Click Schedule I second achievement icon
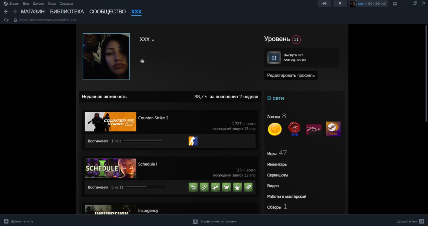Image resolution: width=428 pixels, height=226 pixels. [x=204, y=187]
